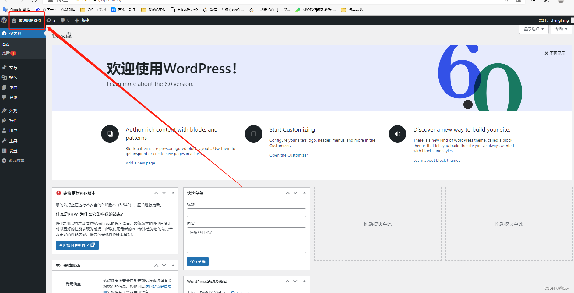Open the 用户 users menu
The width and height of the screenshot is (574, 293).
click(23, 131)
